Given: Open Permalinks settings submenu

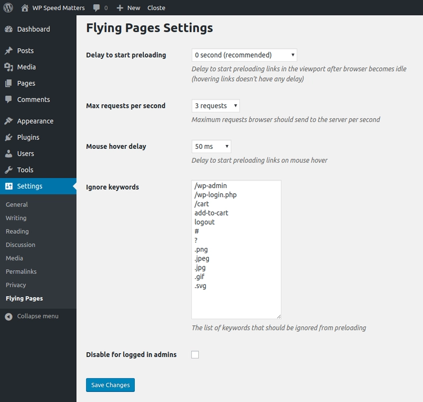Looking at the screenshot, I should tap(21, 272).
